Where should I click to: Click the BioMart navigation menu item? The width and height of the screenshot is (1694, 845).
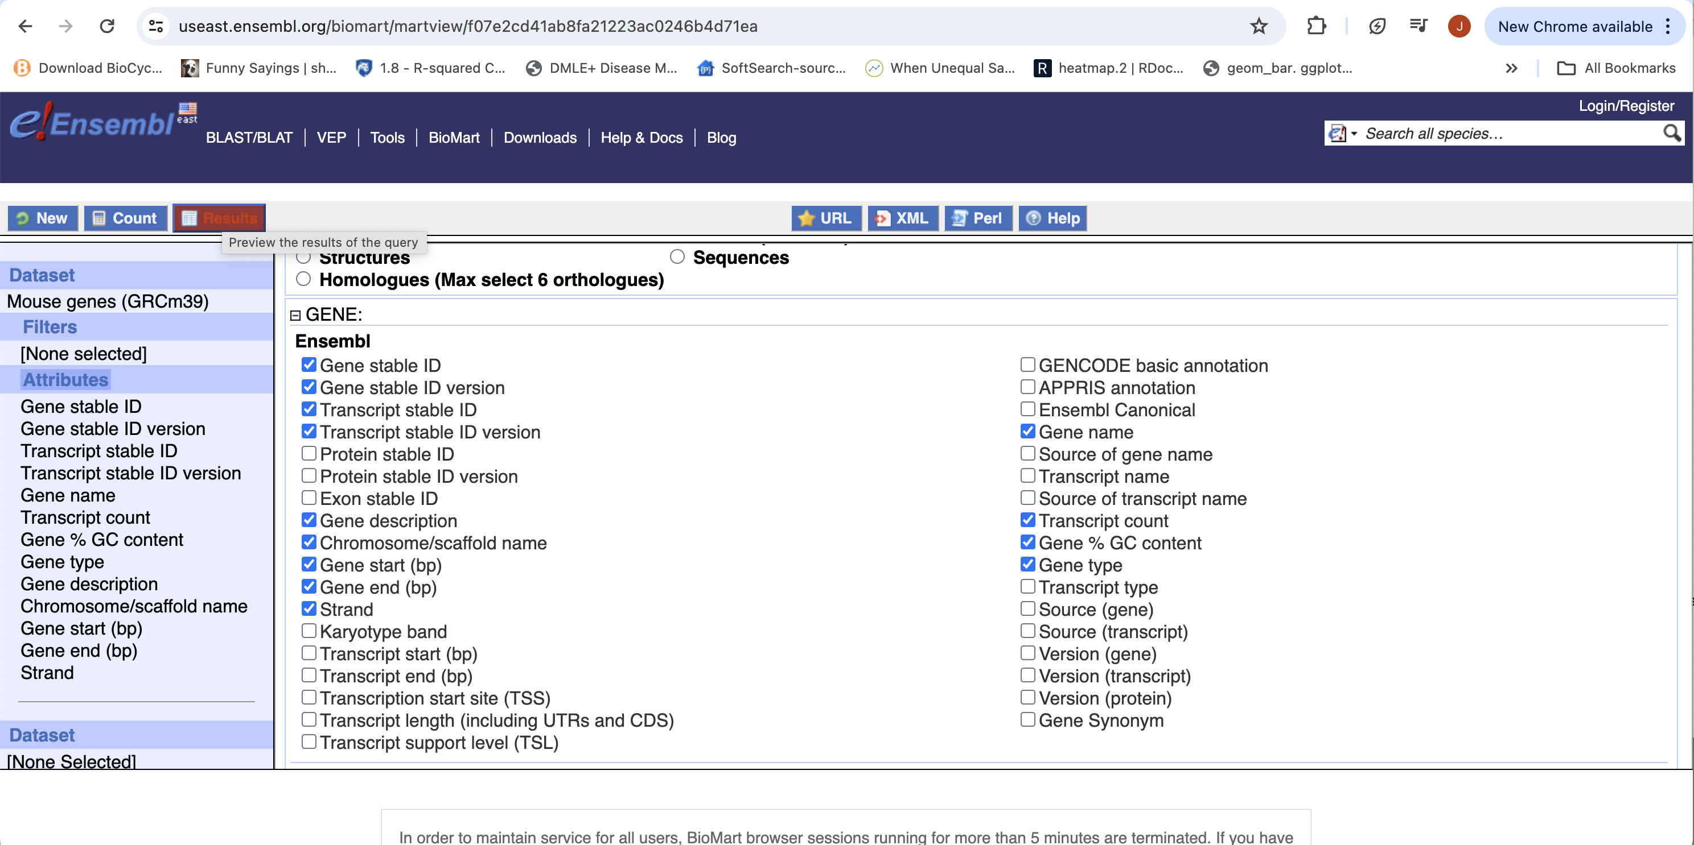[453, 137]
